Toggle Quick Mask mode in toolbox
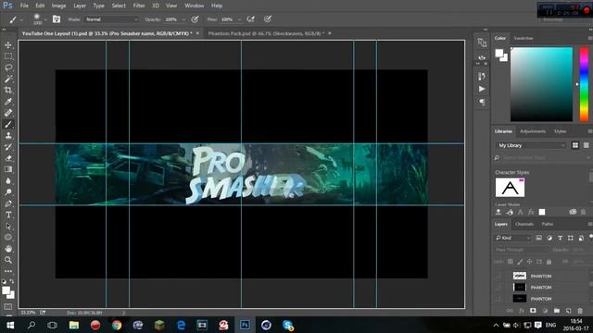 [x=8, y=307]
